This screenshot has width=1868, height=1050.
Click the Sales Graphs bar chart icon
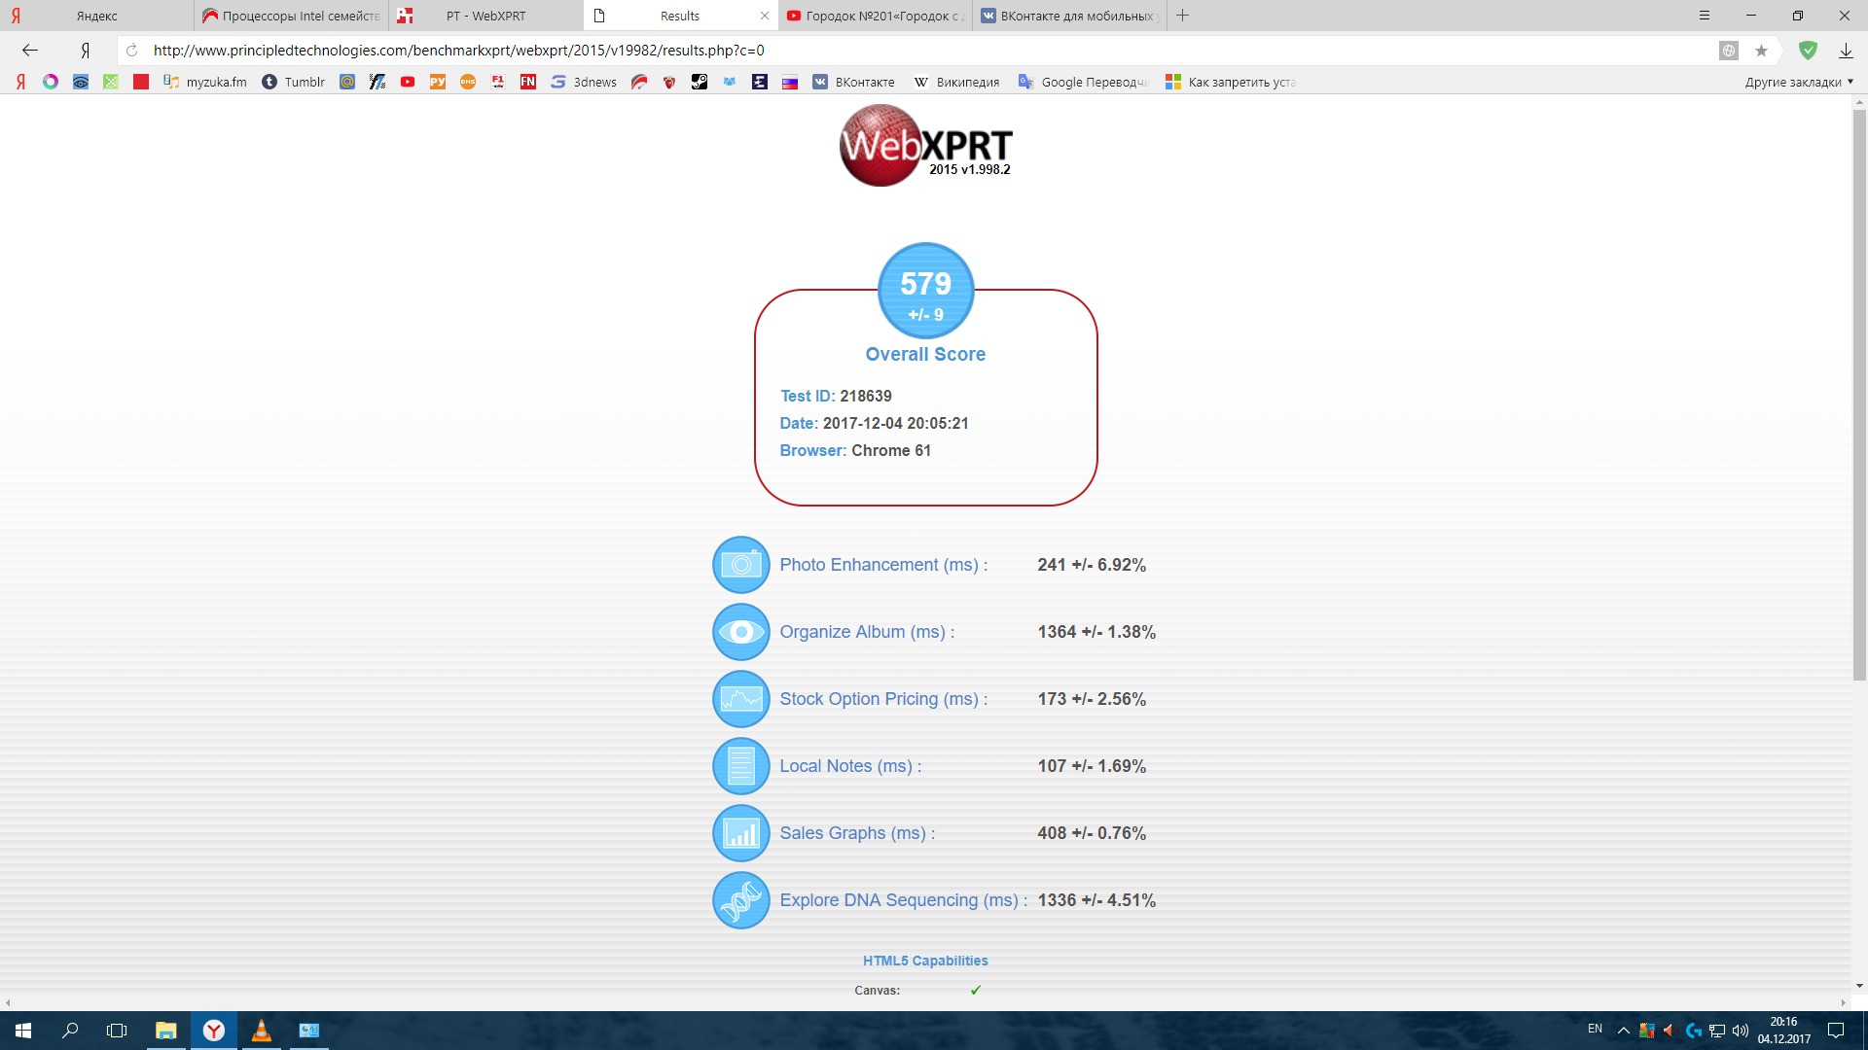click(x=740, y=833)
